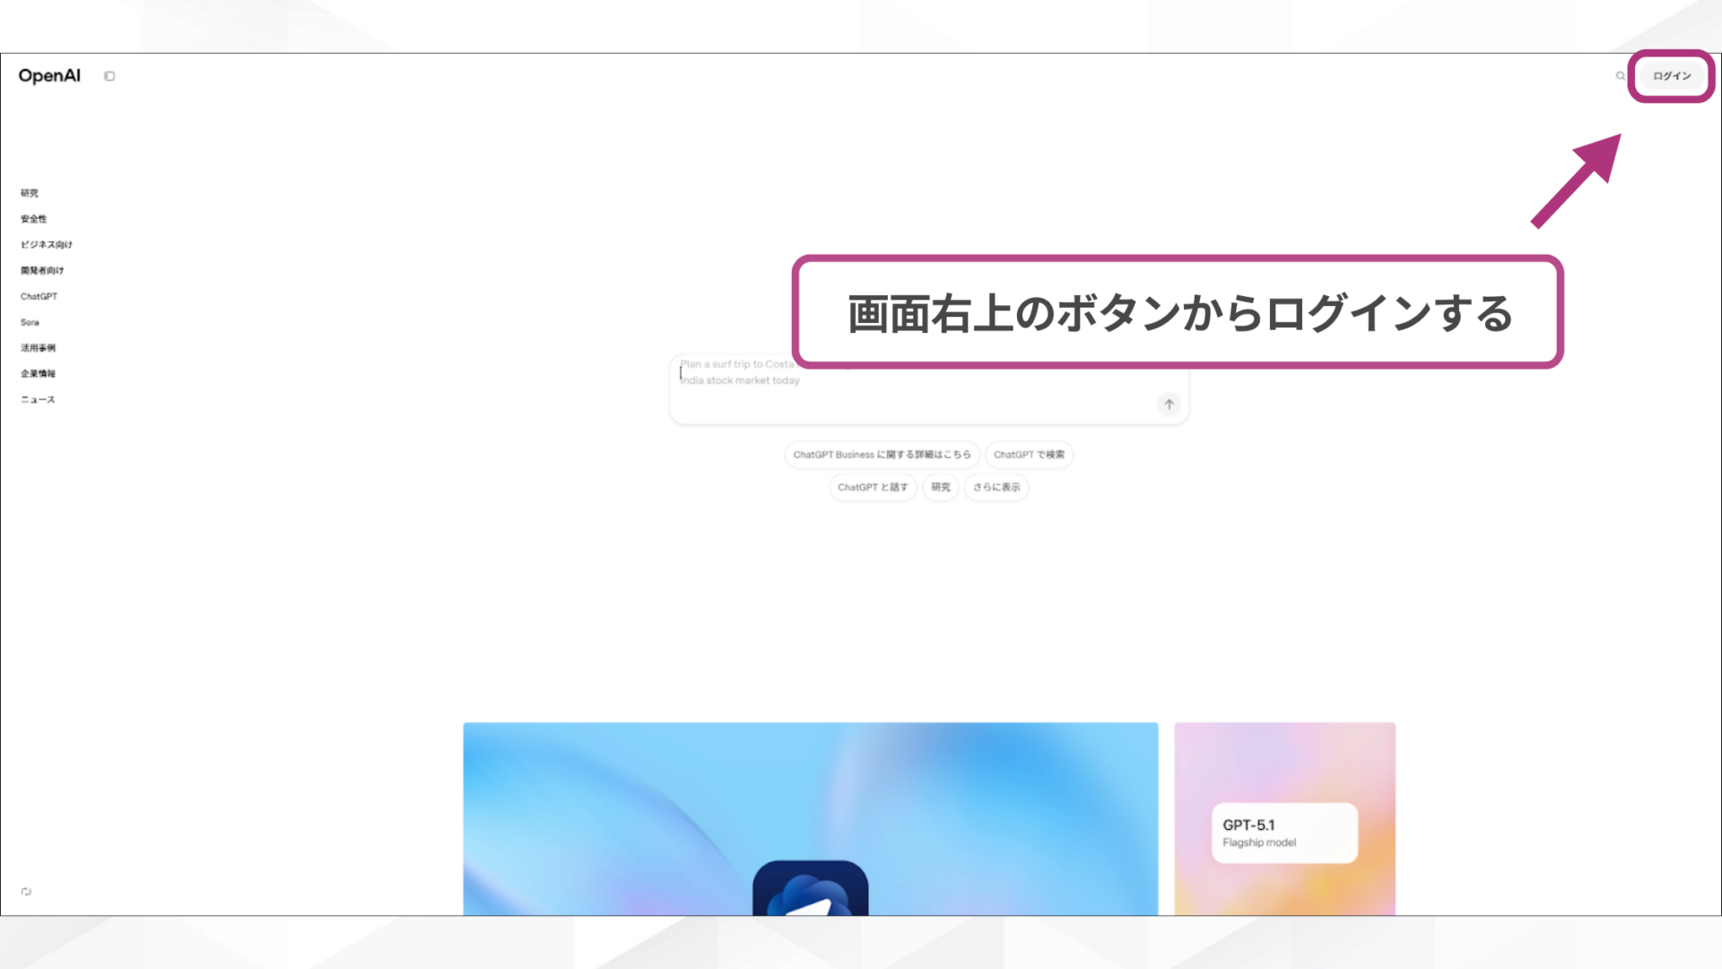Select the 研究 chip below the prompt box
The height and width of the screenshot is (969, 1722).
pos(940,486)
